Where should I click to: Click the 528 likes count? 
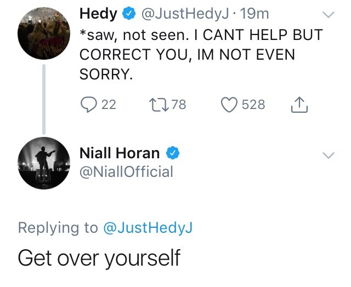253,104
